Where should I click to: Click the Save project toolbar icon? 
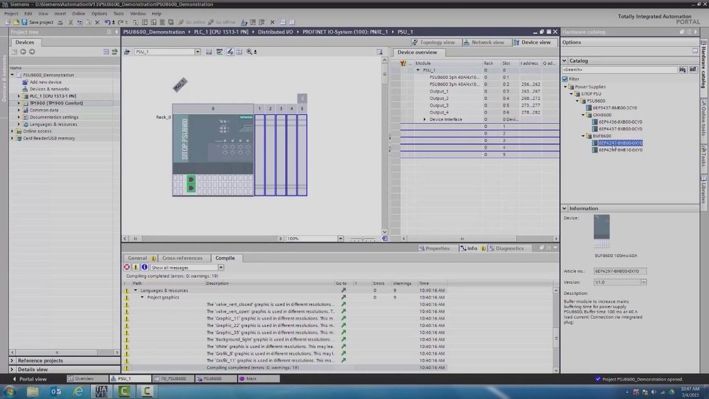25,22
